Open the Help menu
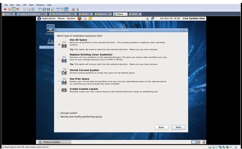The width and height of the screenshot is (242, 149). 49,5
